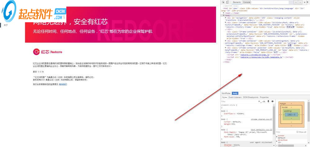
Task: Select the display: block declaration
Action: [x=232, y=145]
